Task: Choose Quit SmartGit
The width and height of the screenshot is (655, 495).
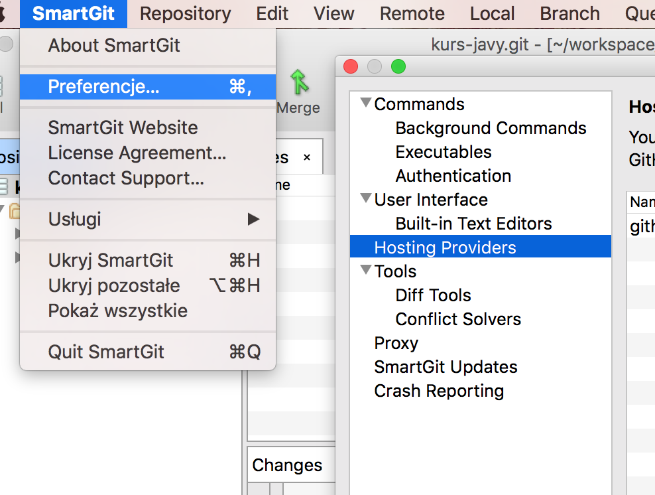Action: 147,352
